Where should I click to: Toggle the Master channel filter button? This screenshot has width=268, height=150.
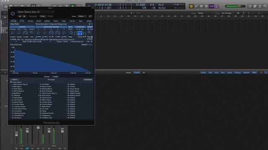pyautogui.click(x=246, y=72)
